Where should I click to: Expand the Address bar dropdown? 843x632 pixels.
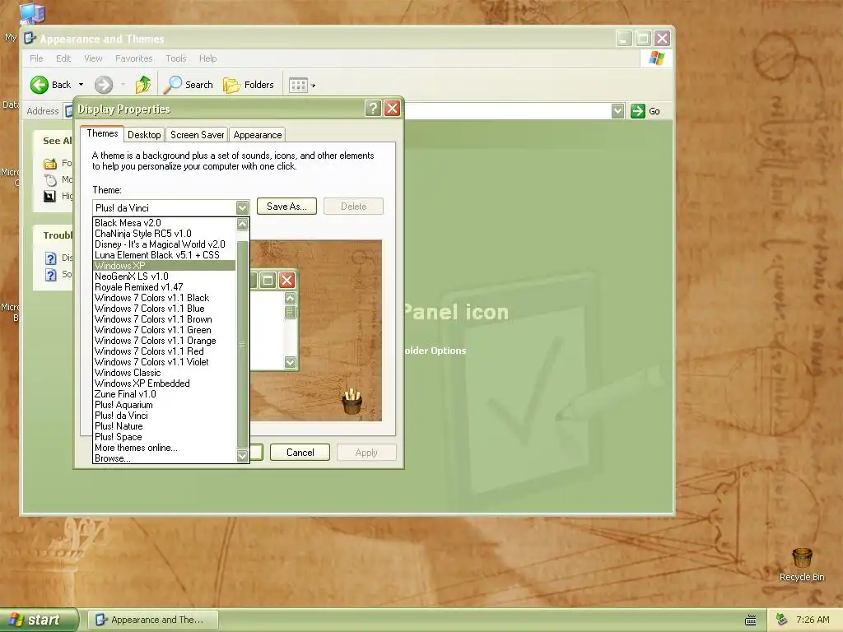pos(617,111)
